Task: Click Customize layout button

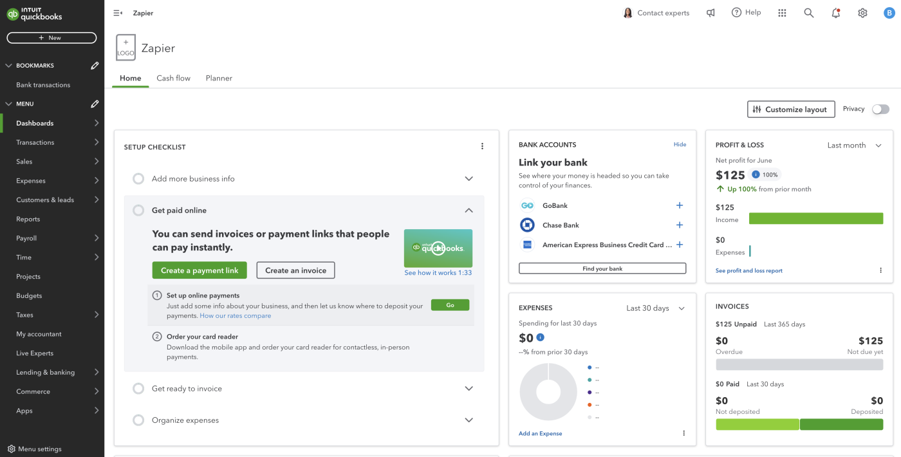Action: pos(791,109)
